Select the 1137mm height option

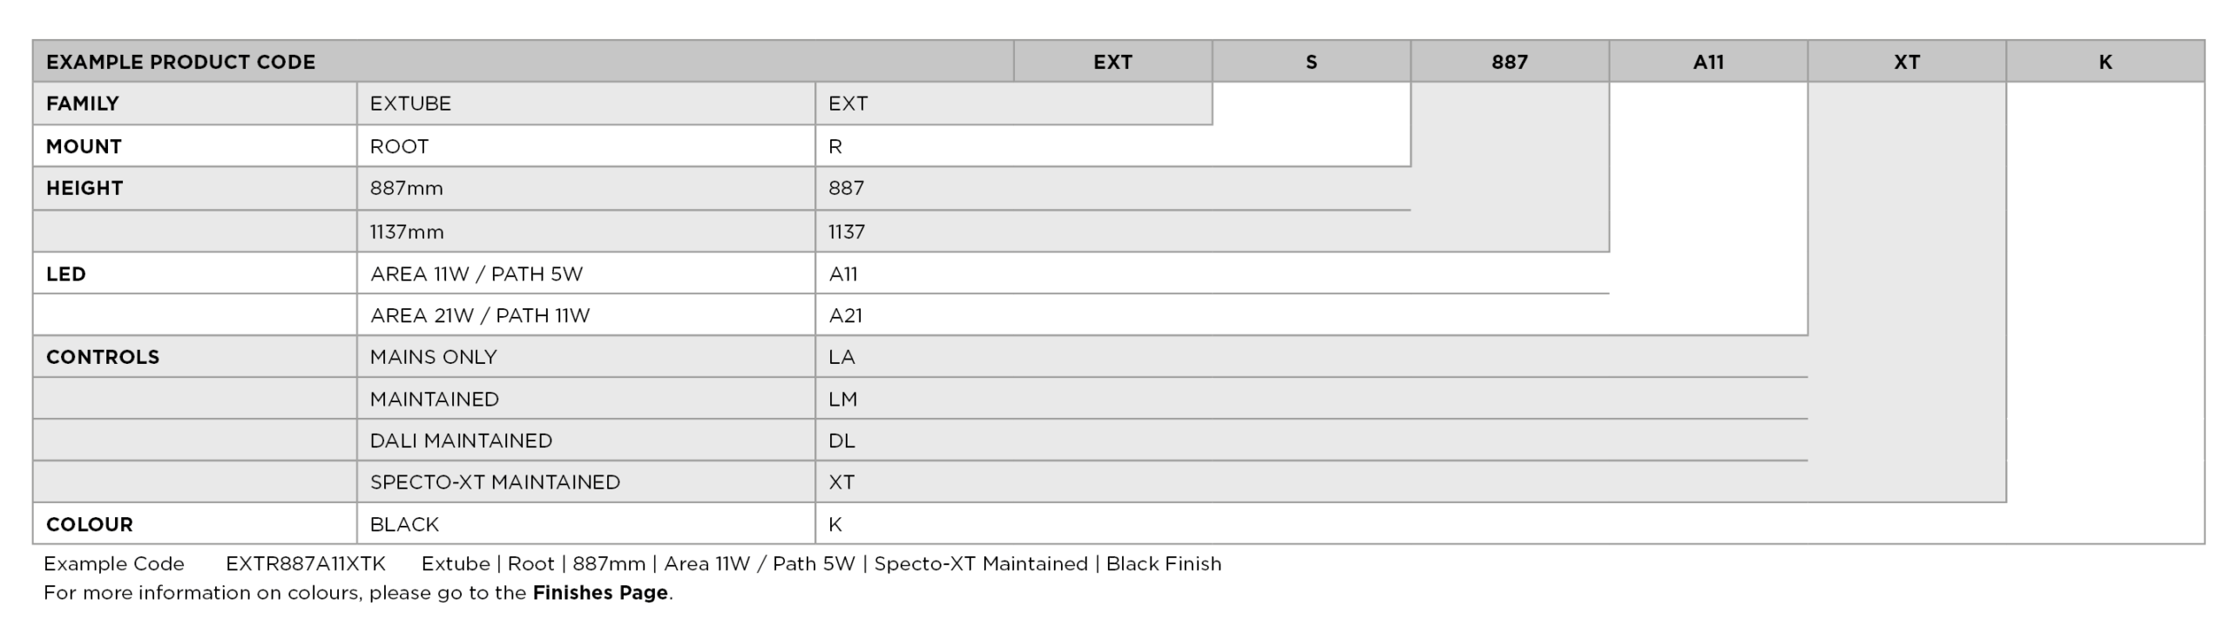pyautogui.click(x=407, y=232)
